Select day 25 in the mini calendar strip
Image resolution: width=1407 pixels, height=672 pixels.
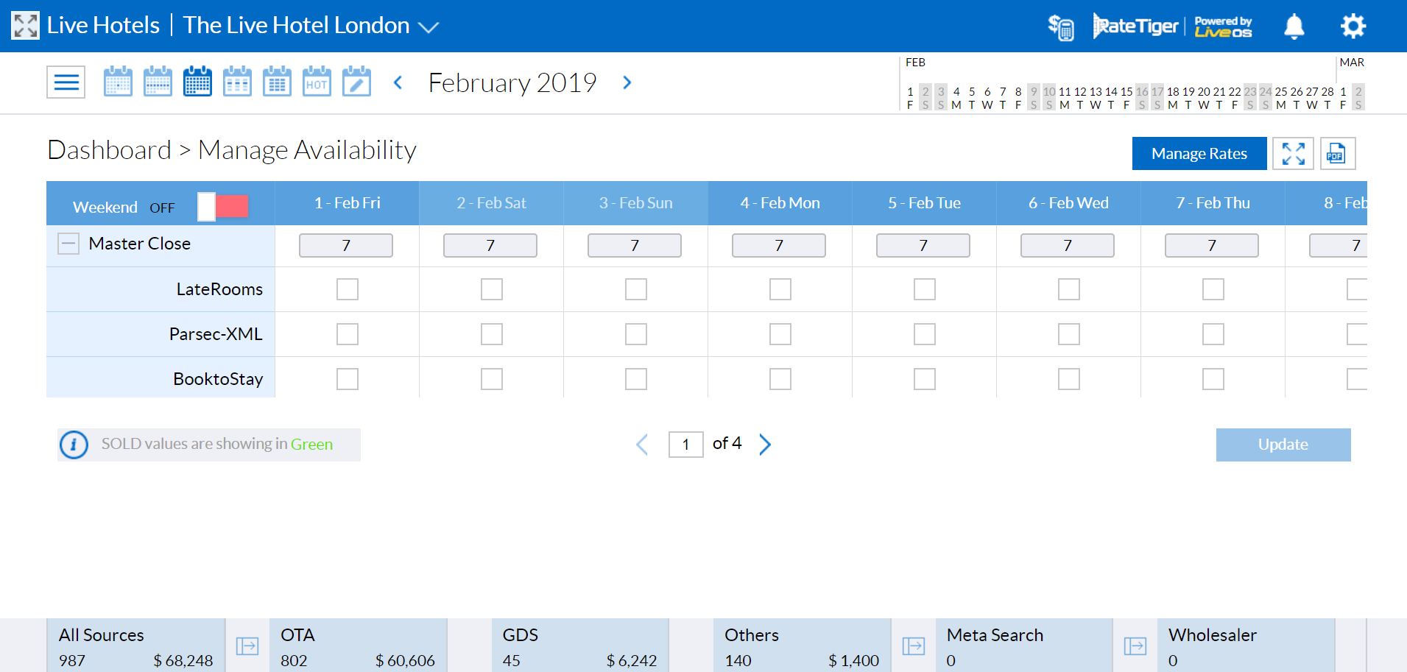[1281, 98]
